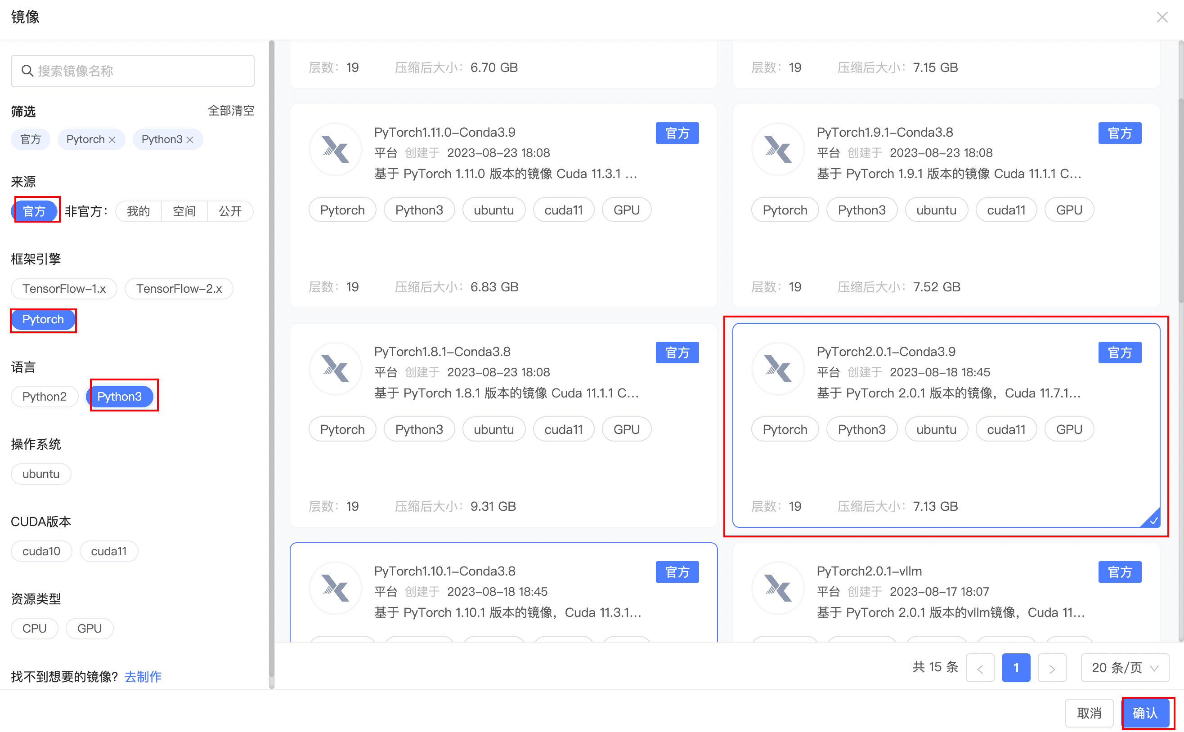Click the PyTorch1.9.1-Conda3.8 image logo

778,149
